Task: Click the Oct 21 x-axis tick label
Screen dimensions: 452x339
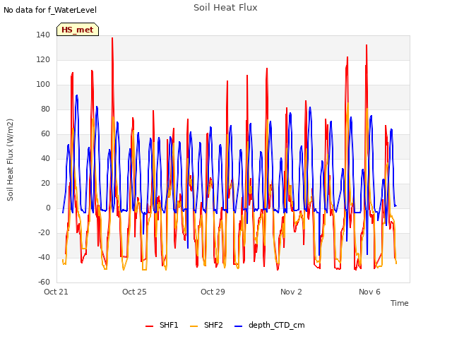Action: (56, 292)
